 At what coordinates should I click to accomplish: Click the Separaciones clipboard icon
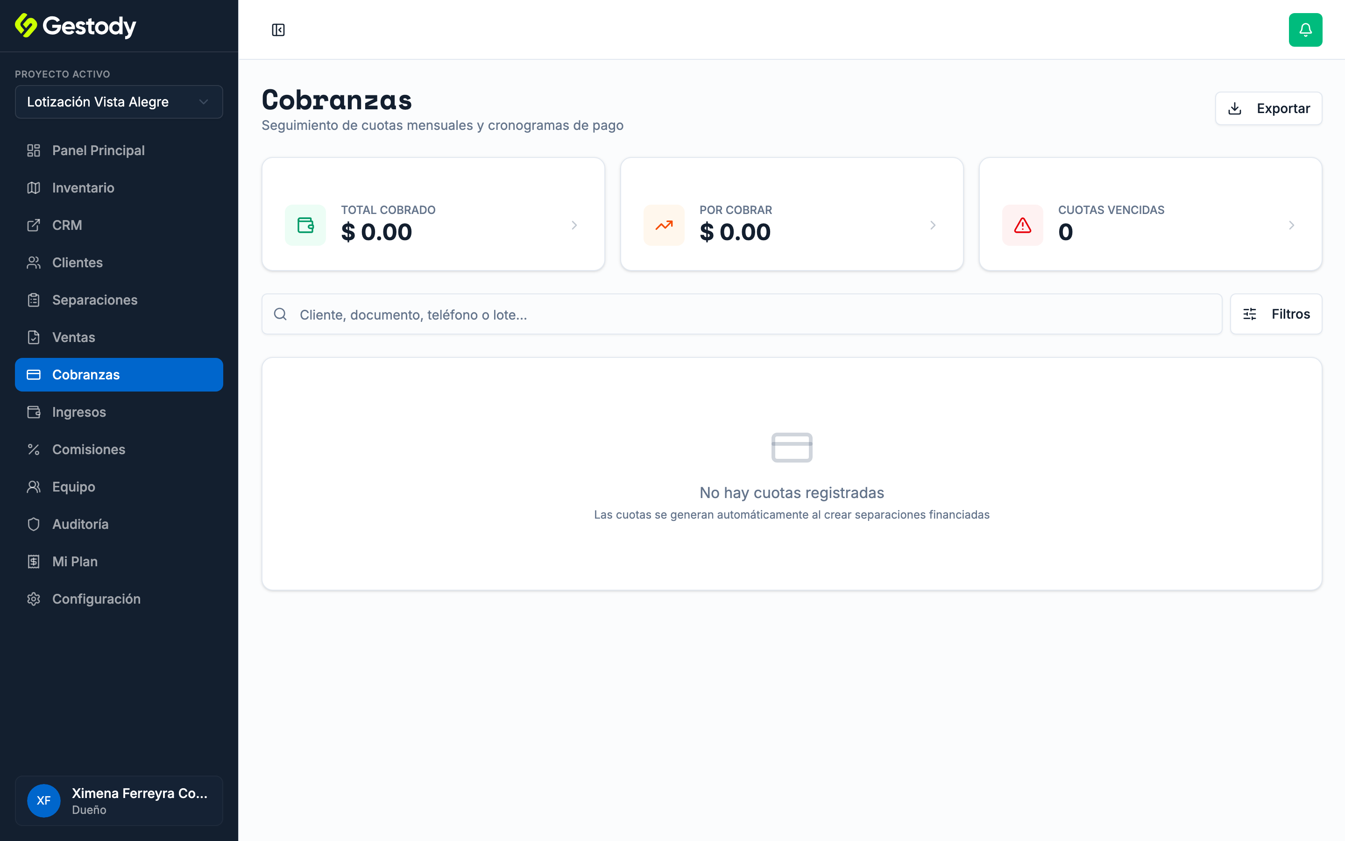coord(33,300)
